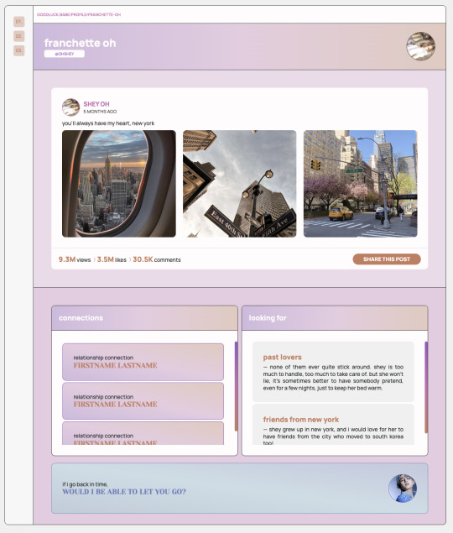
Task: Click WOULD I BE ABLE TO LET YOU GO? text
Action: 124,492
